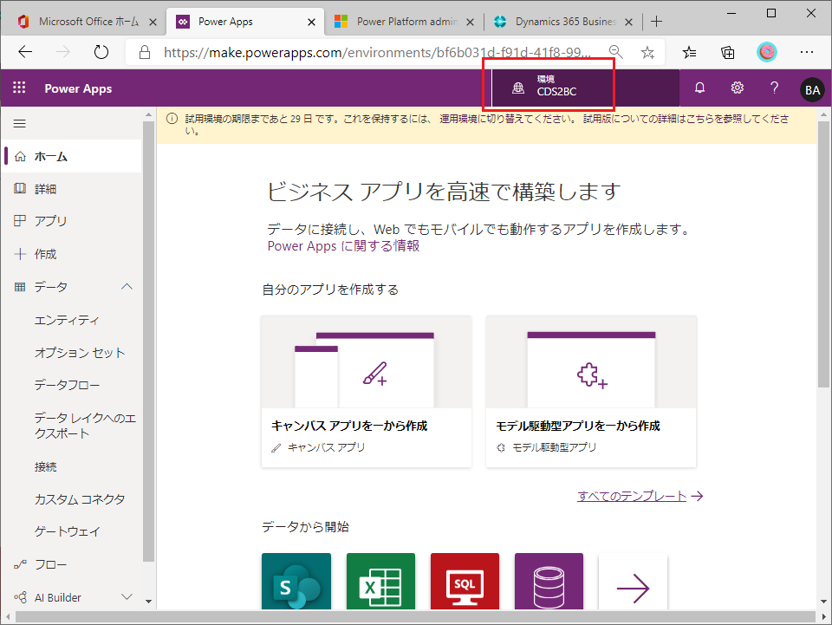Open カスタム コネクタ under データ
Viewport: 832px width, 625px height.
tap(80, 498)
